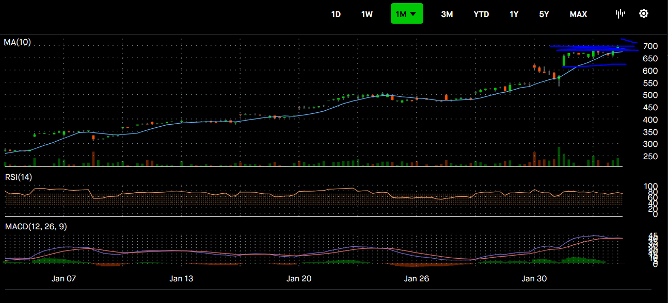This screenshot has height=303, width=668.
Task: Click the MA(10) indicator label
Action: tap(17, 42)
